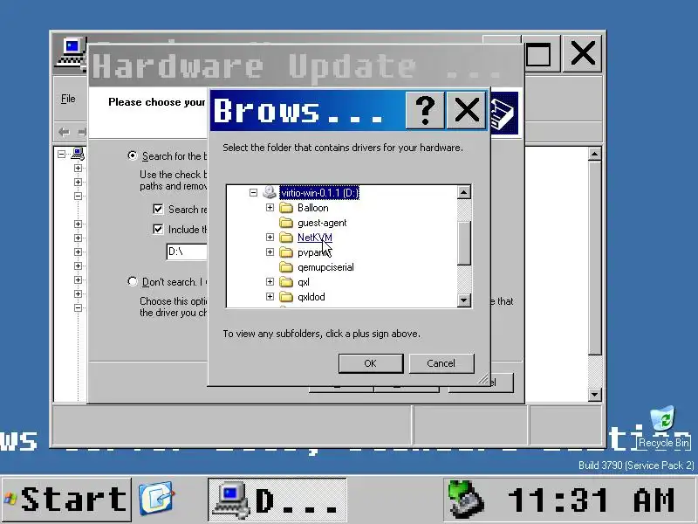
Task: Select the "Balloon" folder label
Action: coord(313,208)
